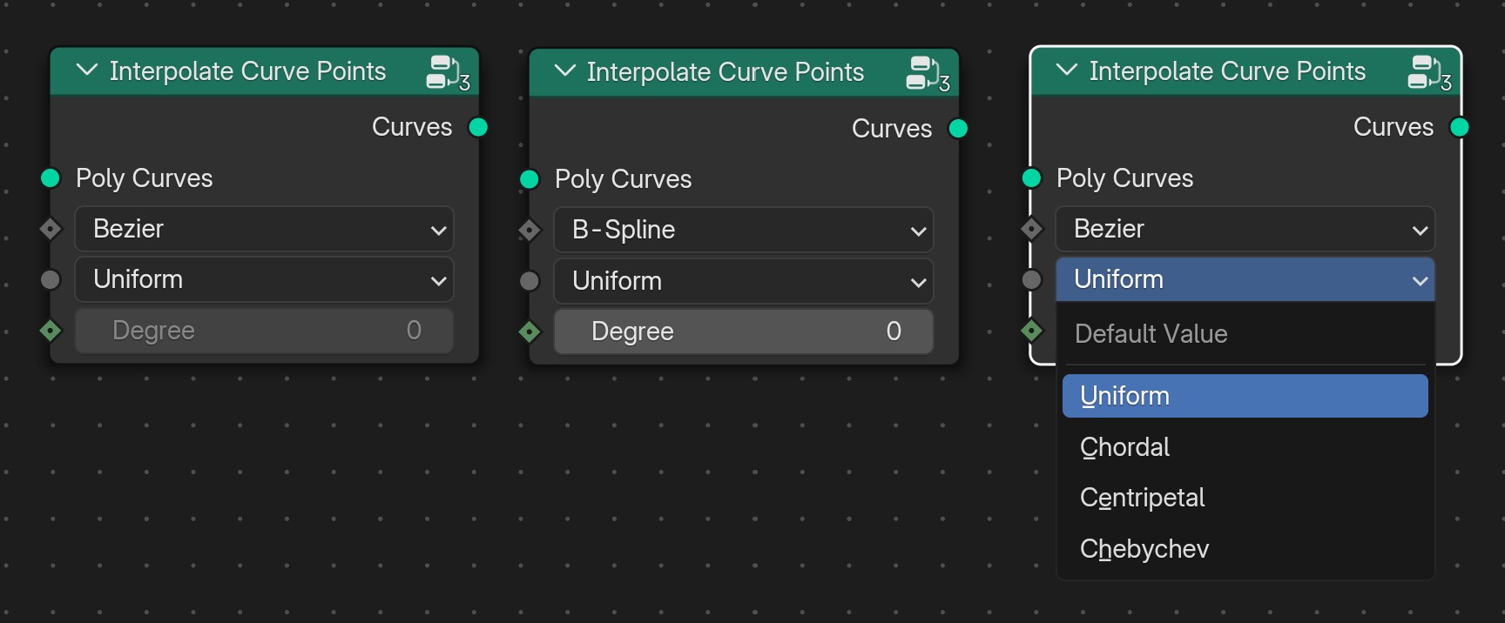Click Curves output socket on selected node
Image resolution: width=1505 pixels, height=623 pixels.
click(x=1460, y=127)
